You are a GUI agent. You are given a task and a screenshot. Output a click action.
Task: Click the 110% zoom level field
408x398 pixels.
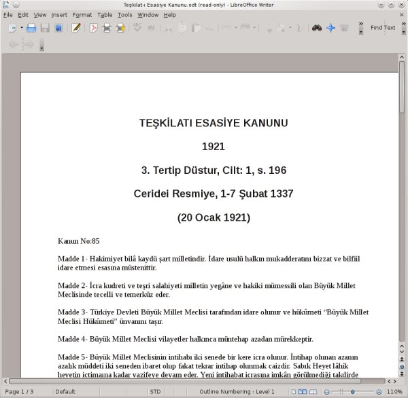coord(394,391)
